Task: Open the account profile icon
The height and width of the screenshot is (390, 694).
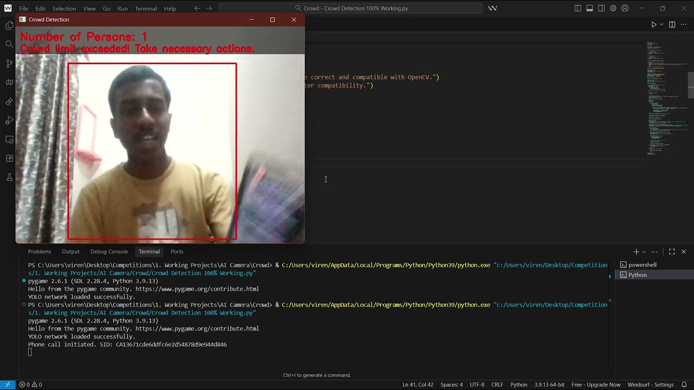Action: (625, 8)
